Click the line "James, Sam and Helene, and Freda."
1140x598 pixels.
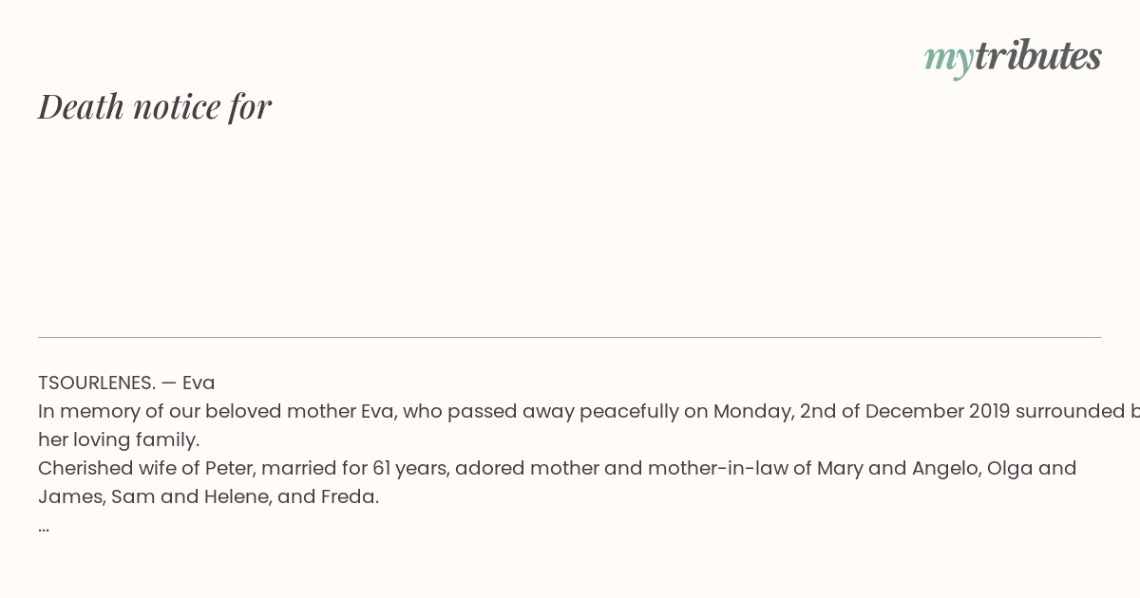(209, 496)
